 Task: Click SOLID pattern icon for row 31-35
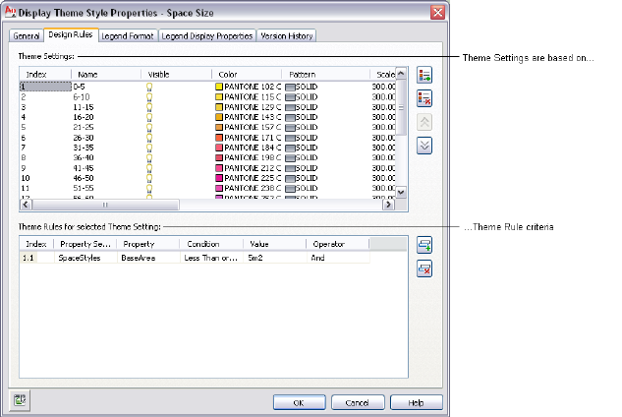(x=290, y=149)
